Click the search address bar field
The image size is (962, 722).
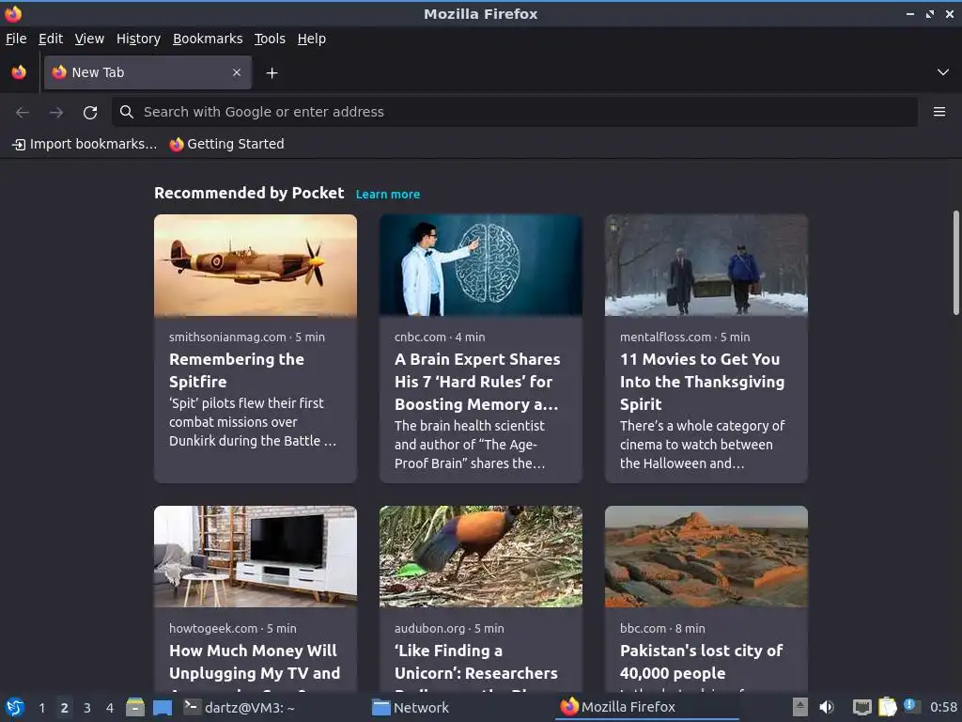click(x=515, y=112)
